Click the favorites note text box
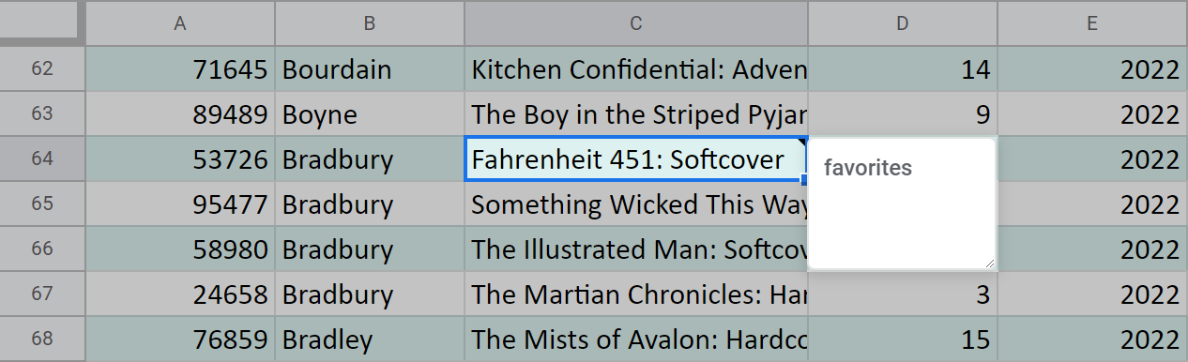This screenshot has height=362, width=1188. [x=901, y=204]
